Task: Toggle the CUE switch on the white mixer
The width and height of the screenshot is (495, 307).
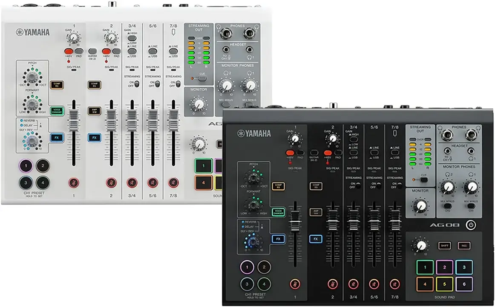Action: point(202,78)
